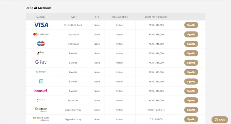This screenshot has height=124, width=231.
Task: Select the Credit/Debit Card type cell
Action: click(x=73, y=25)
